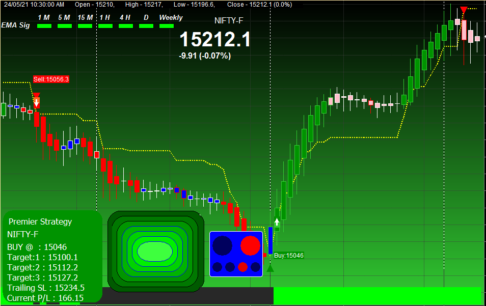Click the large dark navy circle on the blue panel

click(x=222, y=245)
